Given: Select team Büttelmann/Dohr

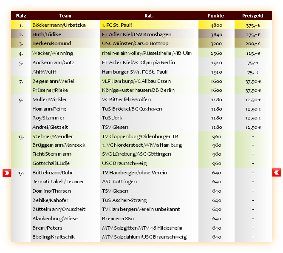Looking at the screenshot, I should [53, 173].
